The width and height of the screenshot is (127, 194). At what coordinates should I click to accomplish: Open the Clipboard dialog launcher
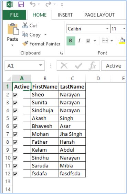click(x=62, y=53)
